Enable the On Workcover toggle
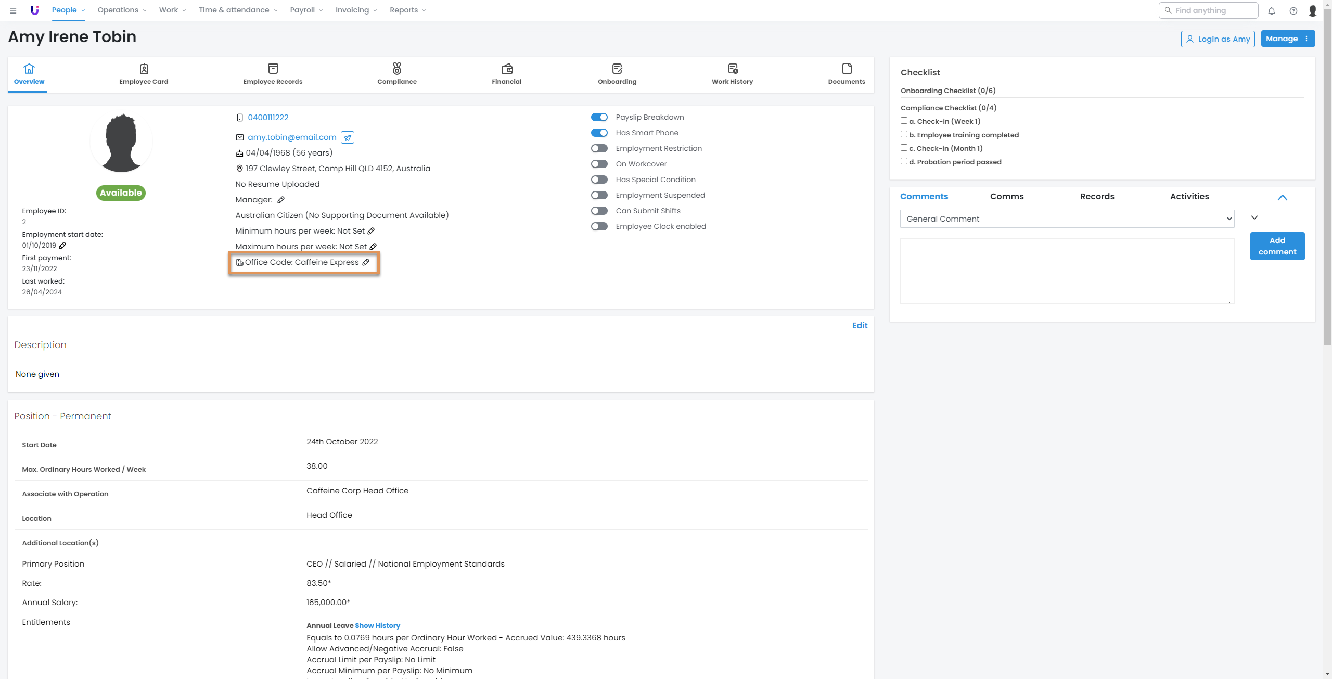The image size is (1332, 679). pyautogui.click(x=599, y=164)
